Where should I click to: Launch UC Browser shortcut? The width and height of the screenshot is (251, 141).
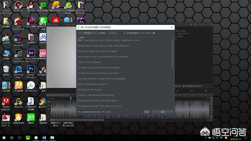[x=18, y=87]
